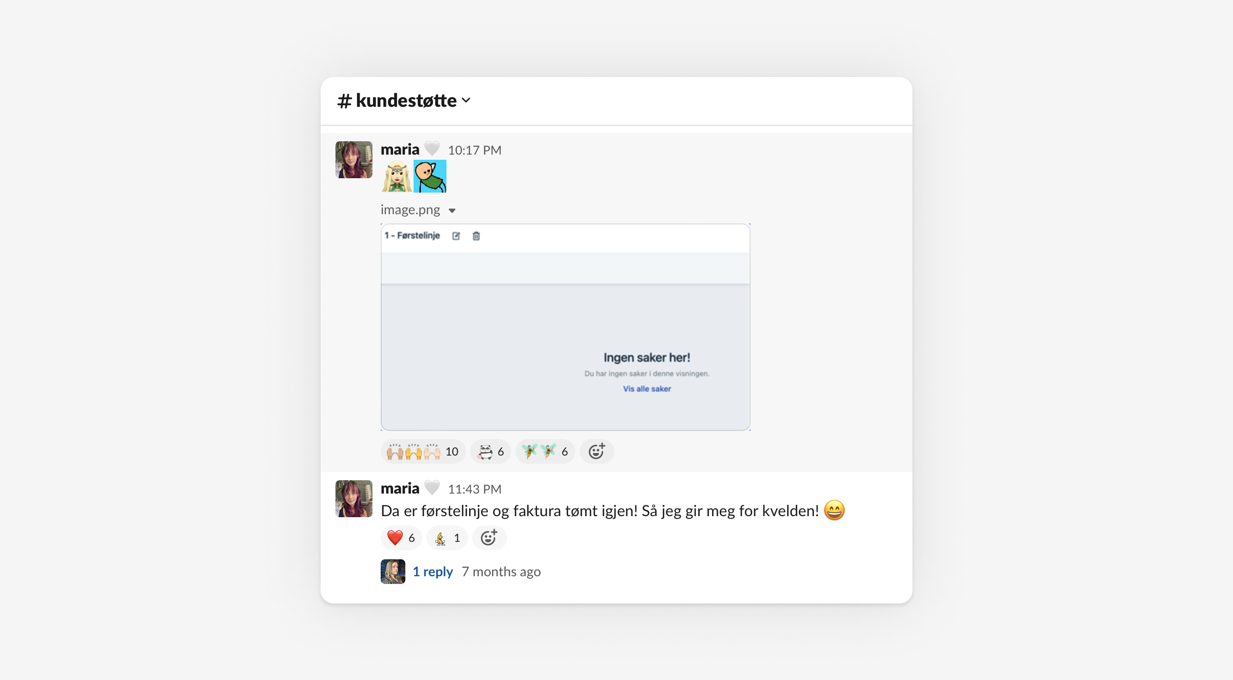Click maria's name on the 10:17 PM message
This screenshot has width=1233, height=680.
[x=400, y=149]
